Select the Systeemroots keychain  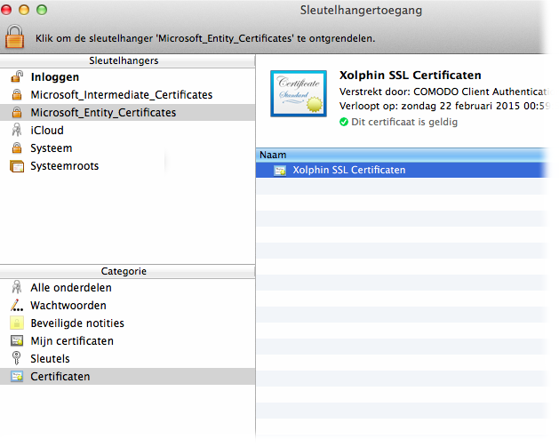[127, 166]
